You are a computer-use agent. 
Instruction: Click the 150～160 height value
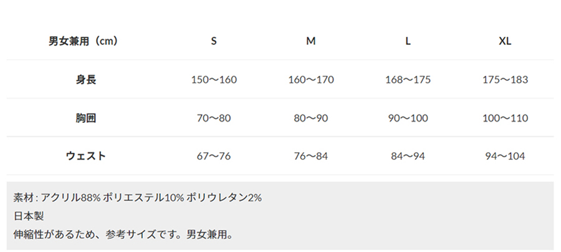pyautogui.click(x=214, y=79)
